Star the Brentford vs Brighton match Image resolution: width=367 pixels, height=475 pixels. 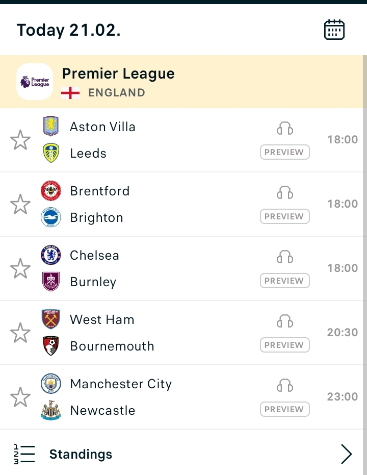point(20,204)
